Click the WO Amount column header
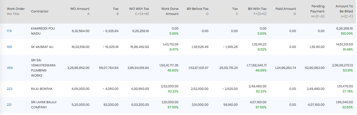Image resolution: width=357 pixels, height=115 pixels. [x=80, y=9]
